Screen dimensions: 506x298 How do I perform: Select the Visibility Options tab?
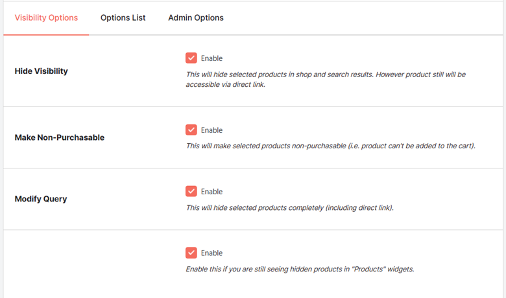46,17
